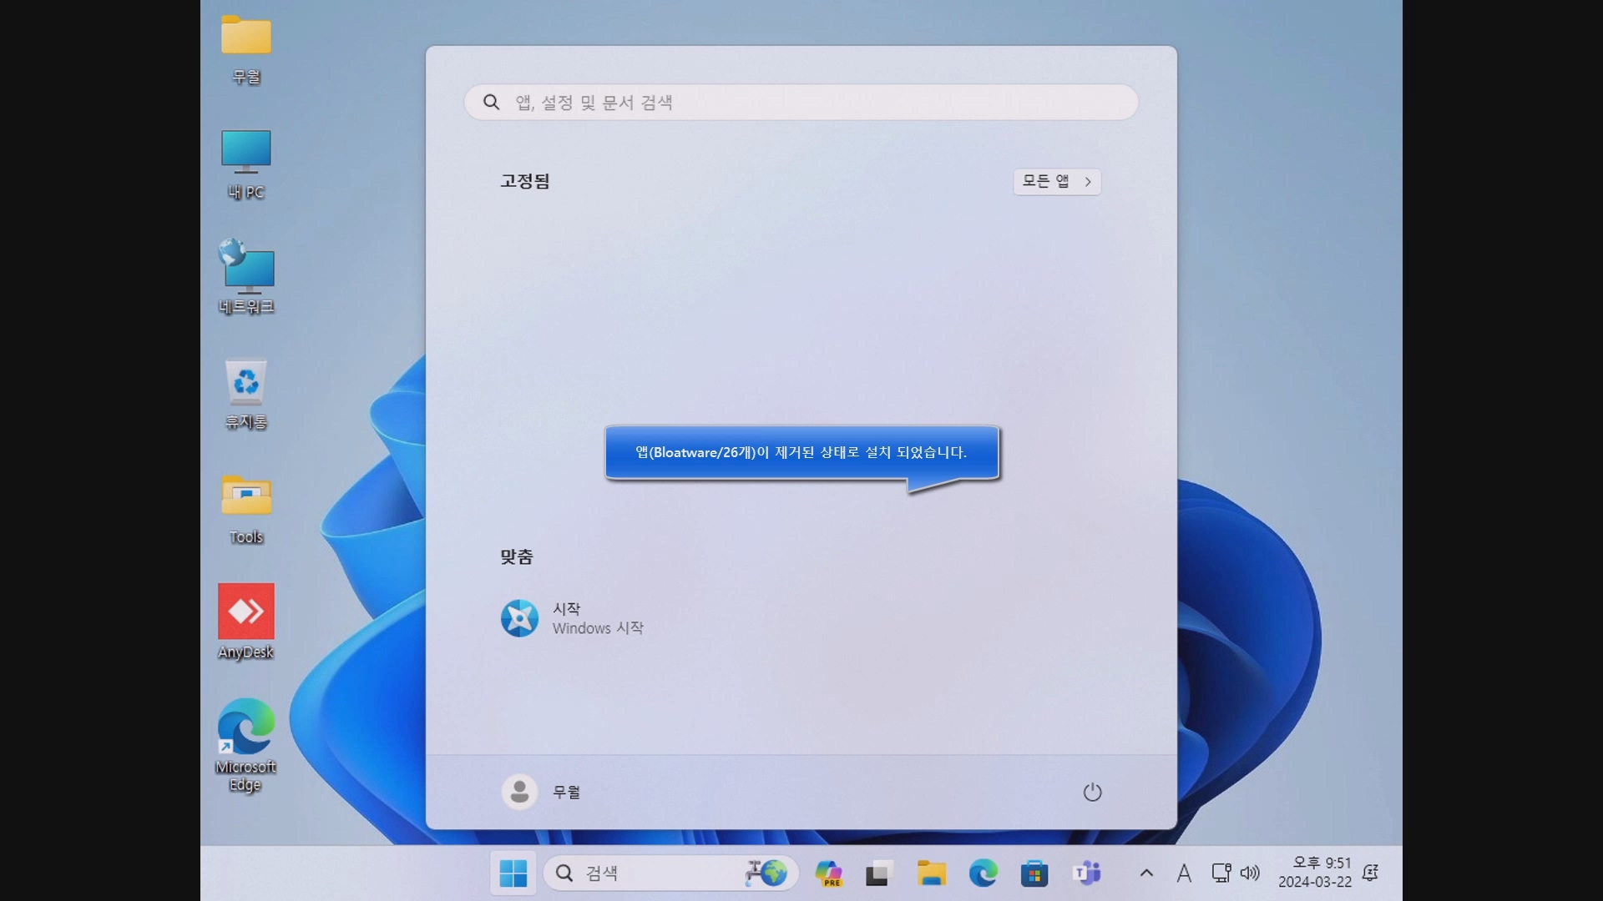Launch File Explorer from the taskbar
The height and width of the screenshot is (901, 1603).
(x=931, y=873)
